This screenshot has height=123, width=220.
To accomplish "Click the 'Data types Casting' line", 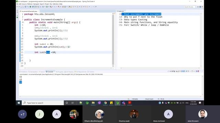I will [x=135, y=20].
